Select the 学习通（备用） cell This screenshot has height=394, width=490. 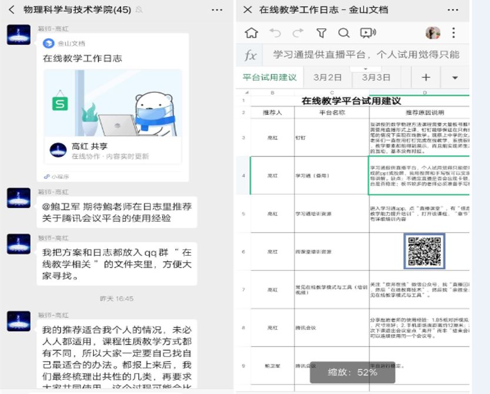click(331, 175)
